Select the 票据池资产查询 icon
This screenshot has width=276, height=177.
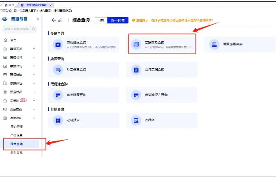135,95
